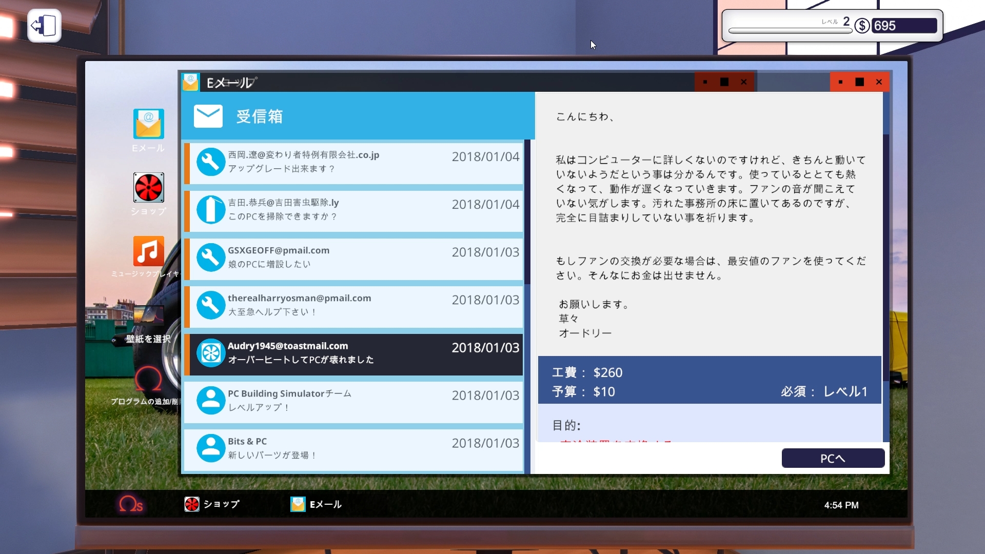This screenshot has height=554, width=985.
Task: Click the email body scrollbar
Action: [885, 256]
